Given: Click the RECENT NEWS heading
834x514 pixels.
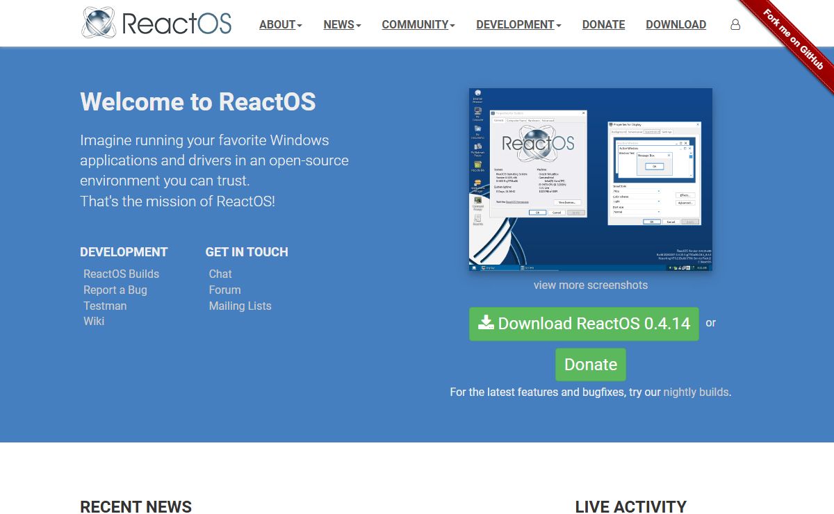Looking at the screenshot, I should 136,506.
